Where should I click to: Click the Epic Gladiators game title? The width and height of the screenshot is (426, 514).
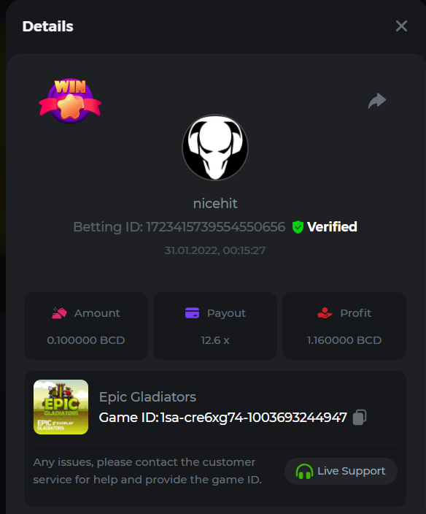(147, 397)
